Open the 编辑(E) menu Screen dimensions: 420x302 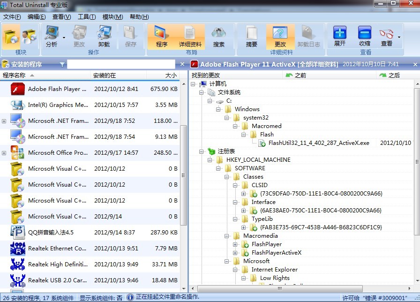[x=37, y=17]
